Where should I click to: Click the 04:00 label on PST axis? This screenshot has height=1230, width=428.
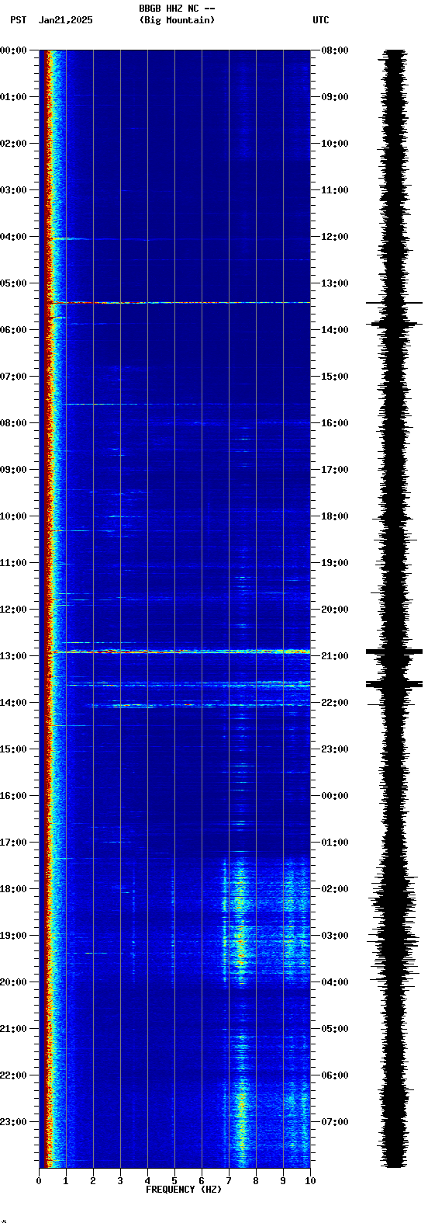[x=13, y=237]
